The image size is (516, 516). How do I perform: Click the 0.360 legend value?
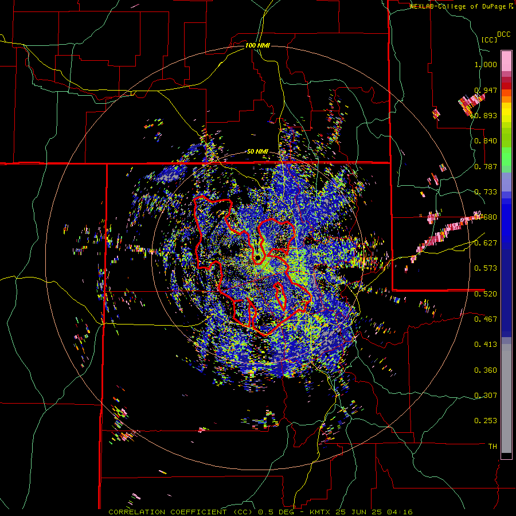[x=486, y=370]
